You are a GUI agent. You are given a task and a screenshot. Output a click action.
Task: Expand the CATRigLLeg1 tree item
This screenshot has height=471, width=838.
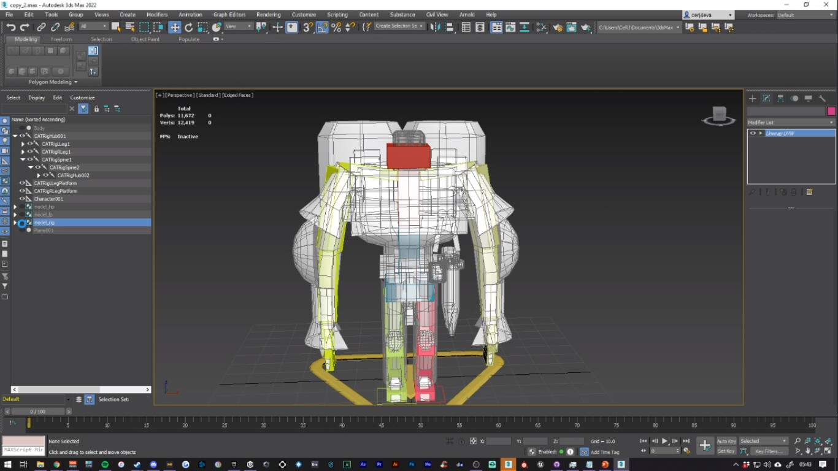[23, 144]
